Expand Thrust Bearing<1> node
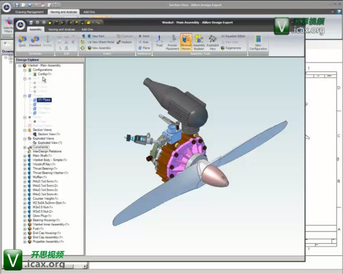343x274 pixels. (x=25, y=169)
